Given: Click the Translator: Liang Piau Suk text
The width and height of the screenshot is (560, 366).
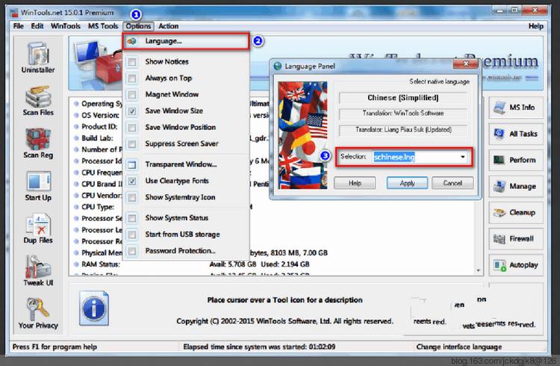Looking at the screenshot, I should (x=403, y=130).
